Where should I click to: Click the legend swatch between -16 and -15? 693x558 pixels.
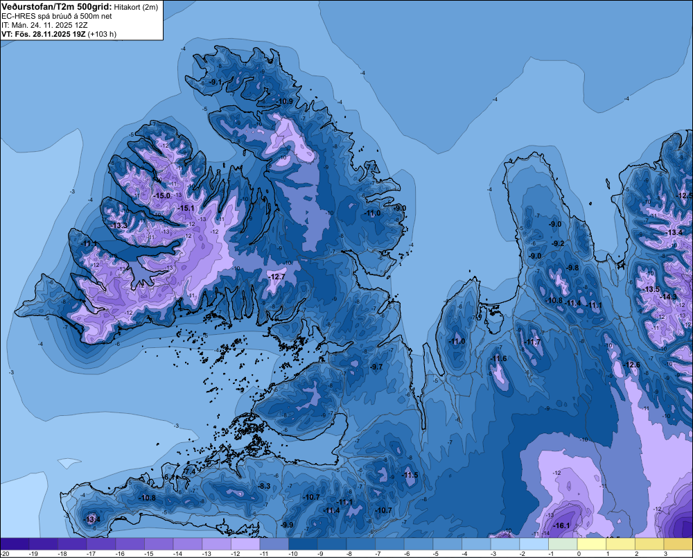tap(130, 544)
